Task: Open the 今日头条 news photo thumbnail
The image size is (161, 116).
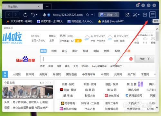Action: pos(28,92)
